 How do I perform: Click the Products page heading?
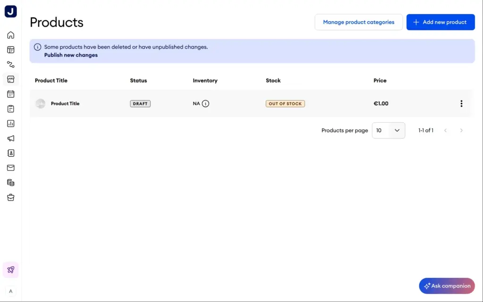(57, 23)
